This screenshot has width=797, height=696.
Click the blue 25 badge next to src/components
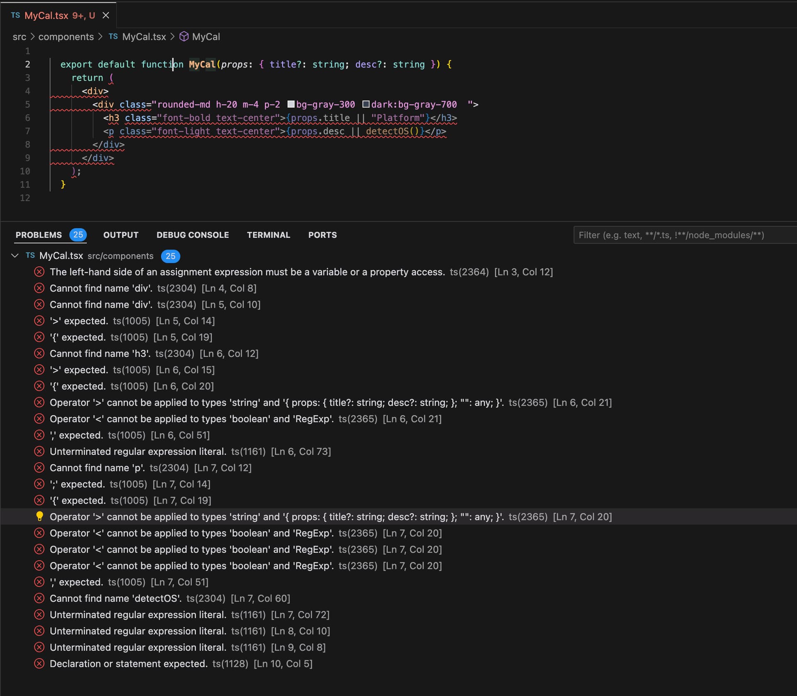[x=170, y=256]
